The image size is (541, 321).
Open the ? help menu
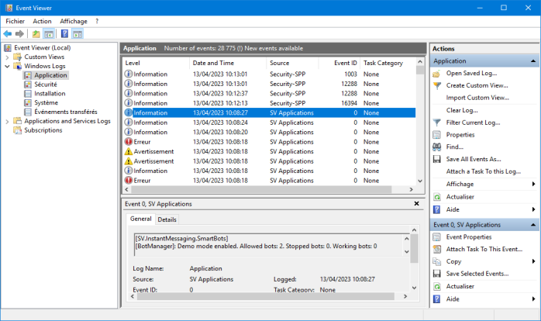click(x=97, y=22)
